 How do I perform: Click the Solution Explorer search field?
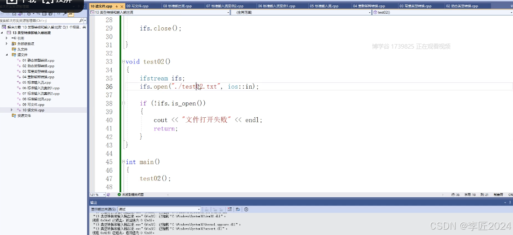click(40, 20)
